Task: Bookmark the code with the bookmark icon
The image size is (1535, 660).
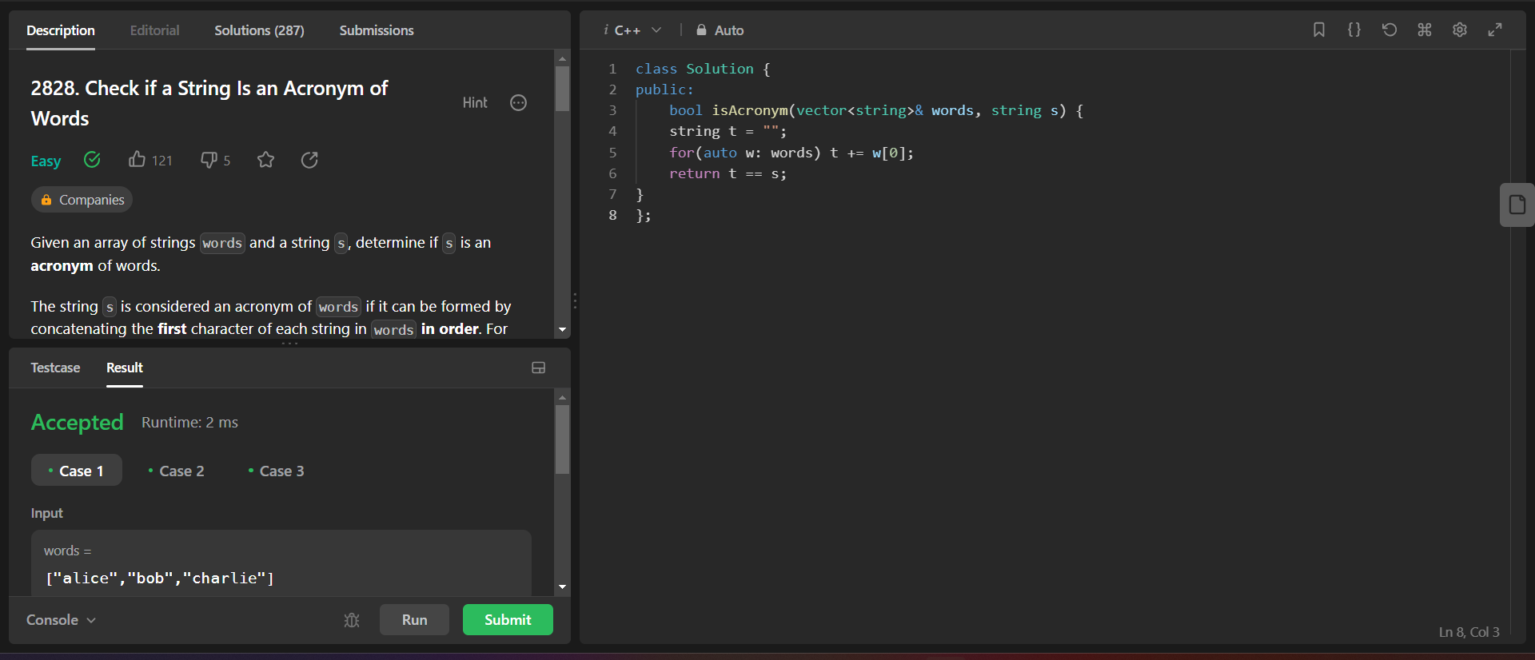Action: [x=1319, y=30]
